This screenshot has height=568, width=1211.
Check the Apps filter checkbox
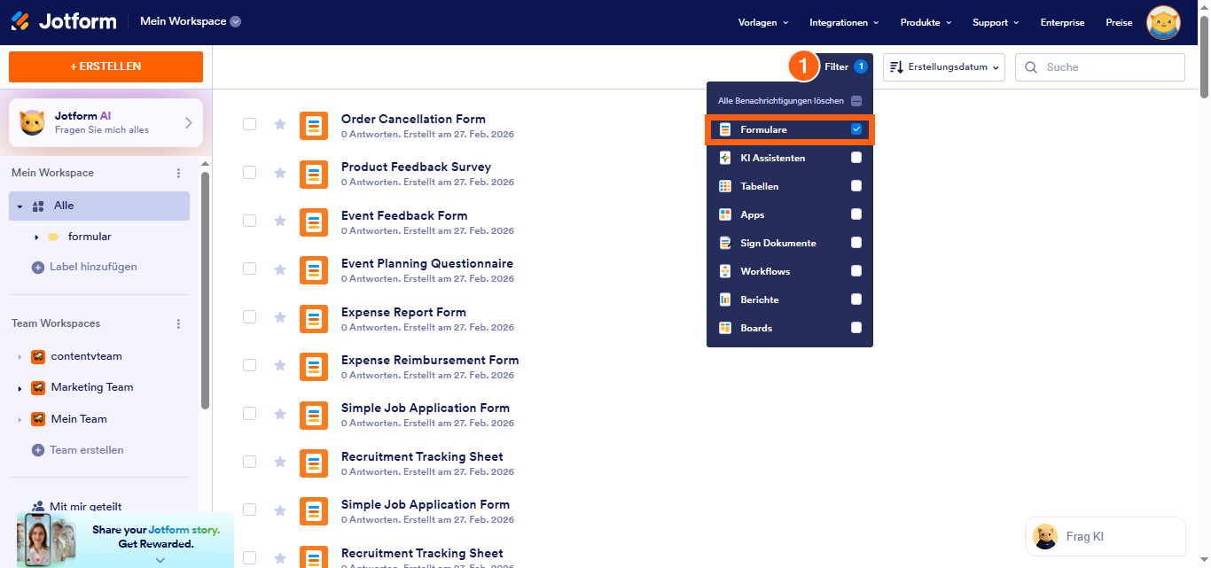tap(856, 214)
